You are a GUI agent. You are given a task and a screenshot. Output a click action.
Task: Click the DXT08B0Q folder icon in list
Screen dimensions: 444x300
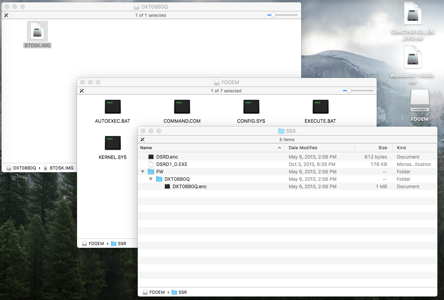click(159, 179)
